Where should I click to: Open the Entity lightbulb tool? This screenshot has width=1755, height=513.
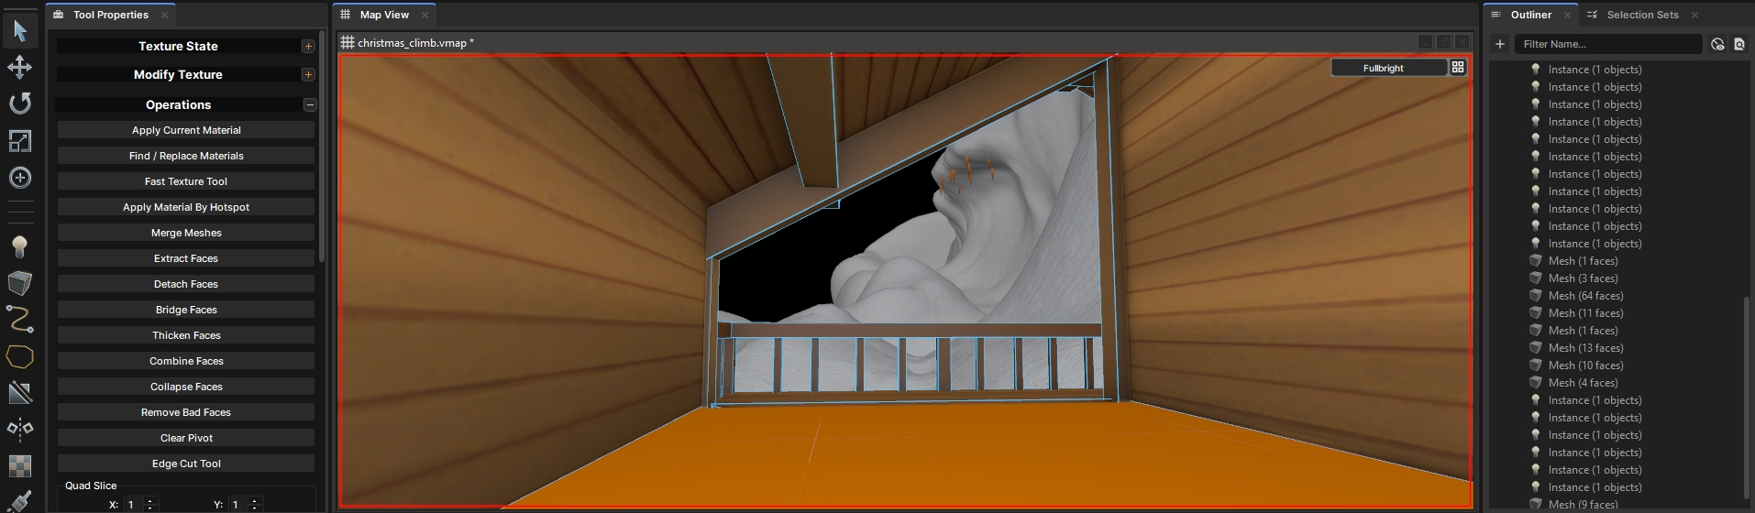[20, 246]
